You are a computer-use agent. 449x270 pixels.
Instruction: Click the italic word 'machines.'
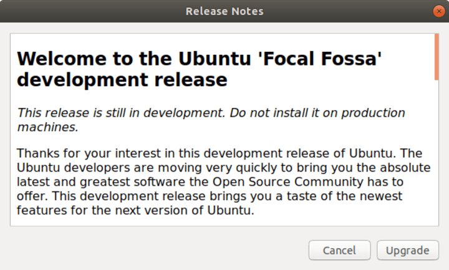pyautogui.click(x=48, y=127)
